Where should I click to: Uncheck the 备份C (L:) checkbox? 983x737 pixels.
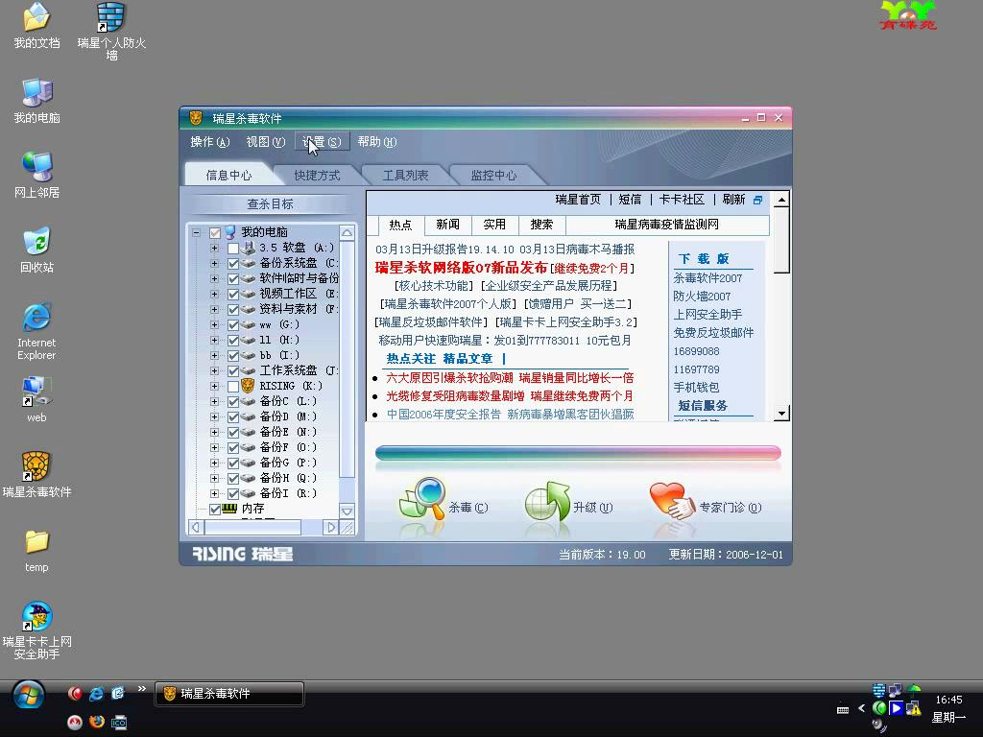click(233, 402)
